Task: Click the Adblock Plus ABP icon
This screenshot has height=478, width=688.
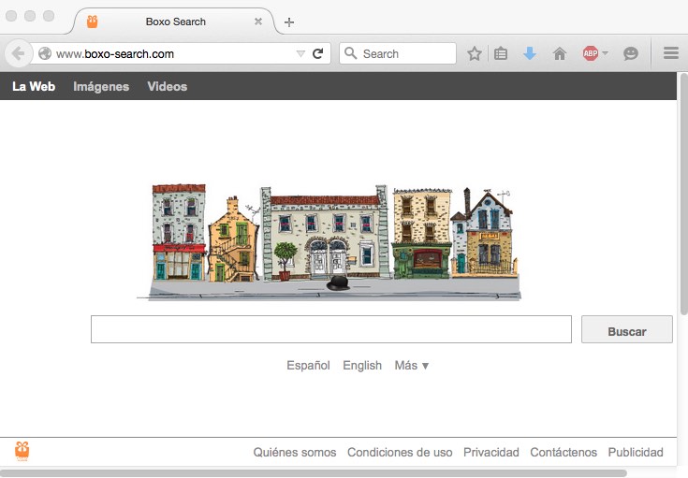Action: [590, 54]
